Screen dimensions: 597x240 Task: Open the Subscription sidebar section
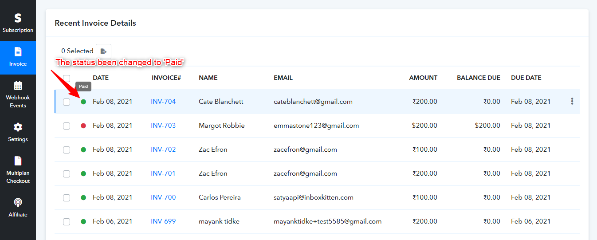18,23
